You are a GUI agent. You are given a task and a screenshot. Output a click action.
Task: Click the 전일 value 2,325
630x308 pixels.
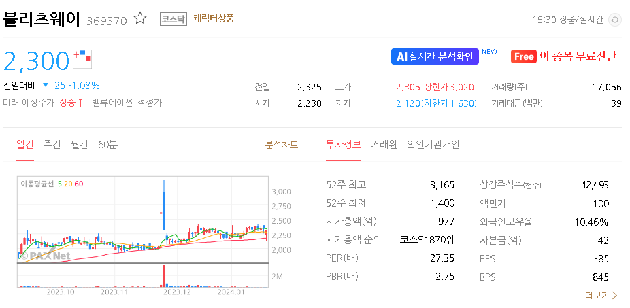tap(310, 87)
